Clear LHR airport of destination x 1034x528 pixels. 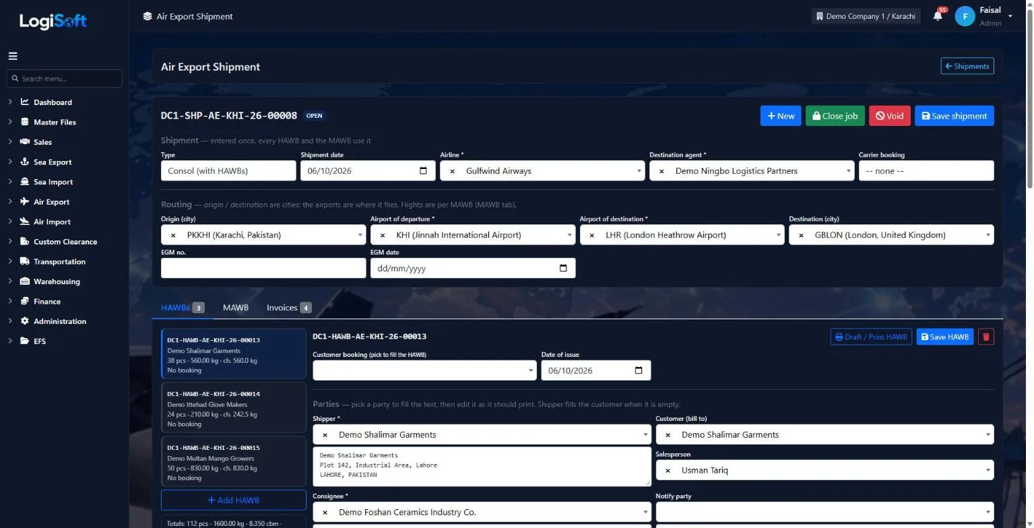pyautogui.click(x=592, y=235)
